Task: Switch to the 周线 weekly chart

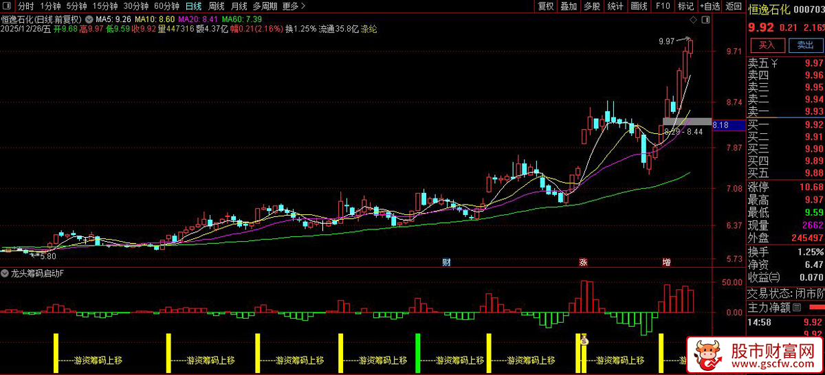Action: (217, 6)
